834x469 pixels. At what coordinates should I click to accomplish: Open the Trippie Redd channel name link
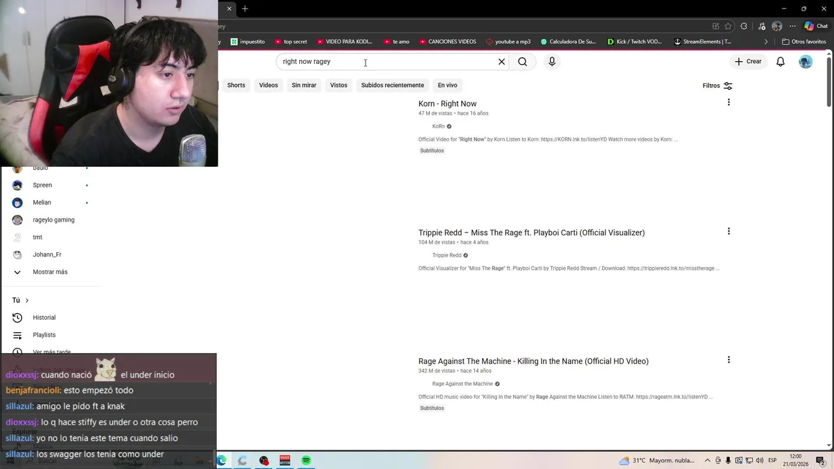(446, 255)
